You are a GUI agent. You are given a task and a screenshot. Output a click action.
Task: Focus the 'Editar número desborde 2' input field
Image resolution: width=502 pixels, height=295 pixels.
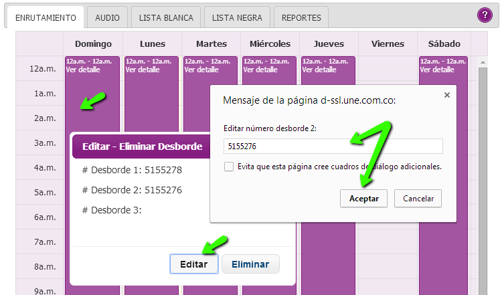click(x=333, y=146)
